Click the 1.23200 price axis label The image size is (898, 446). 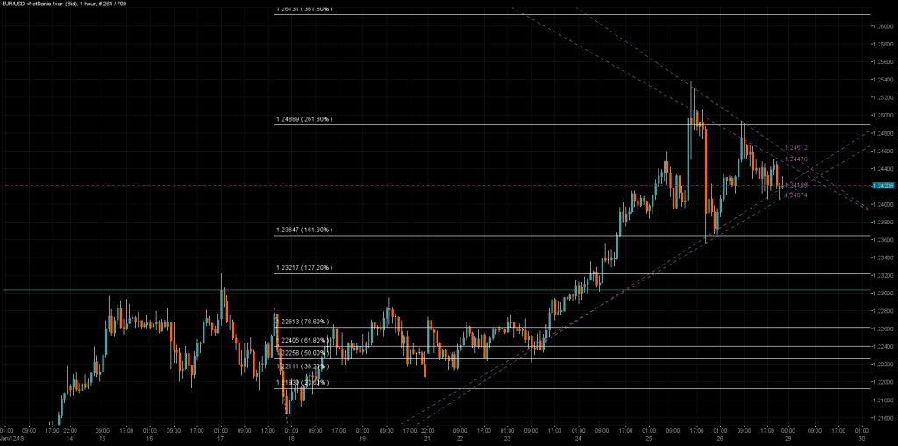coord(882,275)
